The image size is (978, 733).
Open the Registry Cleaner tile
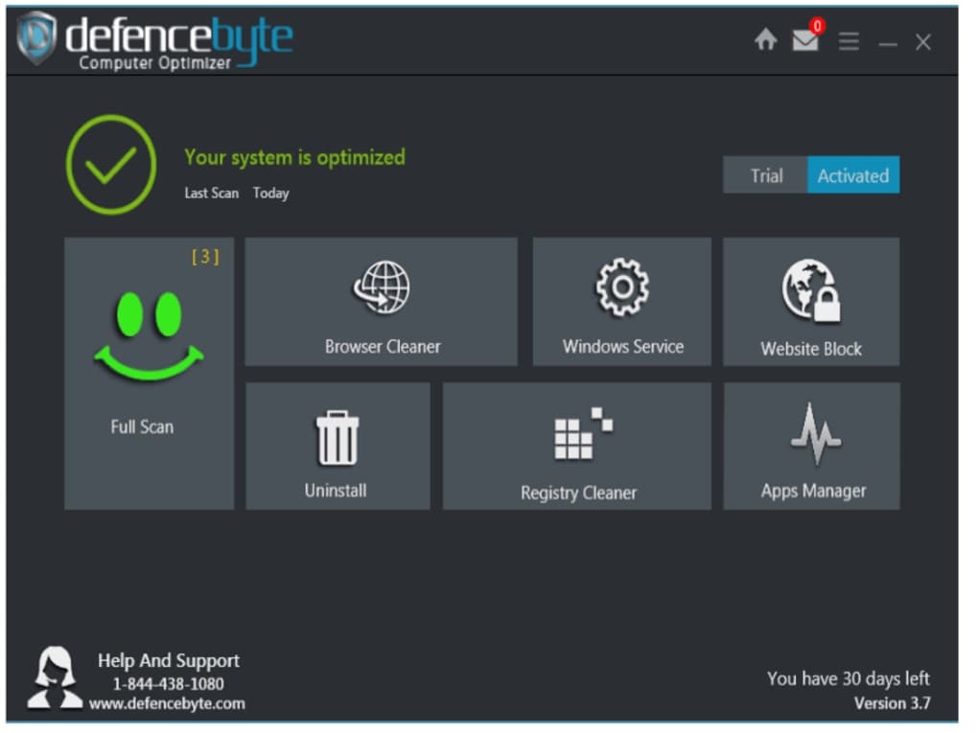(577, 447)
